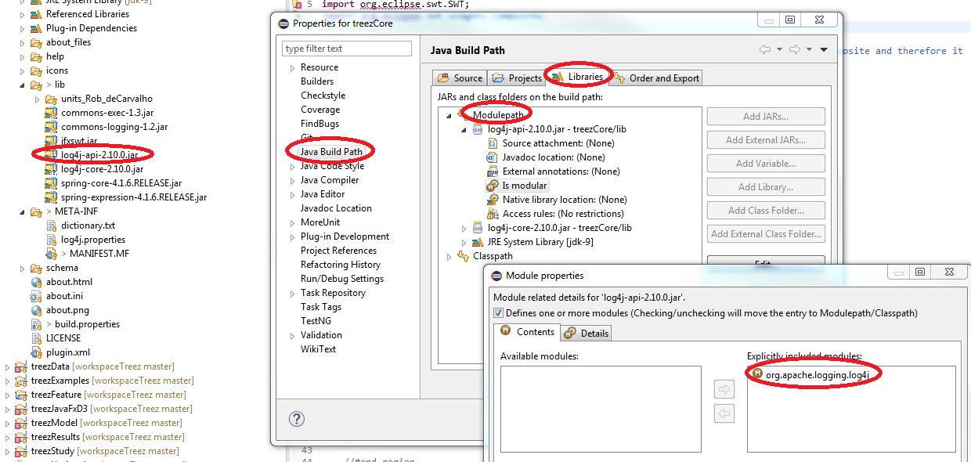This screenshot has height=462, width=971.
Task: Switch to the Source tab
Action: 460,78
